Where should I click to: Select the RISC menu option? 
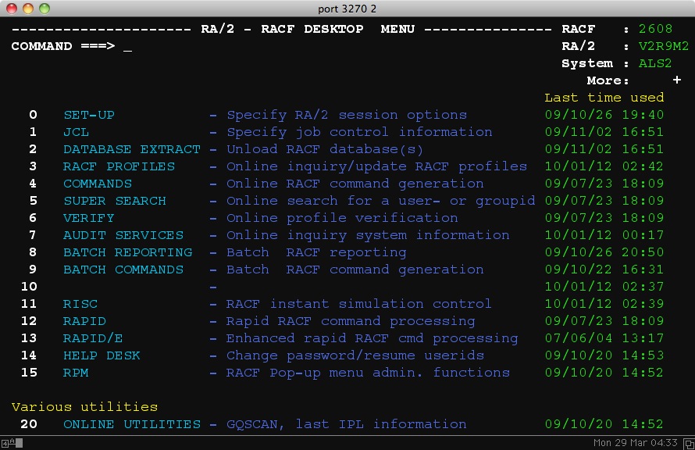(x=80, y=304)
